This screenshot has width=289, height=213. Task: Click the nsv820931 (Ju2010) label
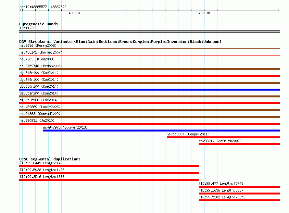[x=37, y=120]
